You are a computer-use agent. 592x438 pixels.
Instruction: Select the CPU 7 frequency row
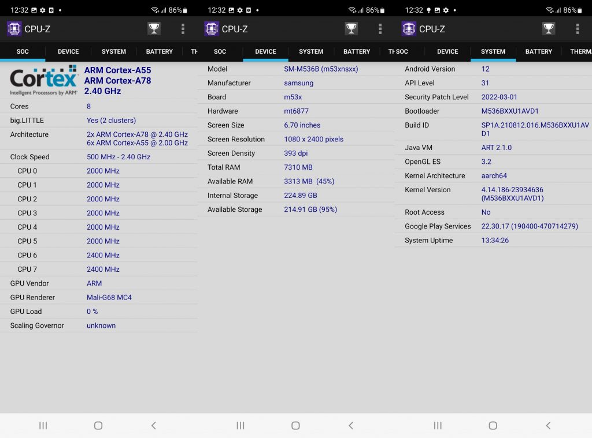pos(98,269)
